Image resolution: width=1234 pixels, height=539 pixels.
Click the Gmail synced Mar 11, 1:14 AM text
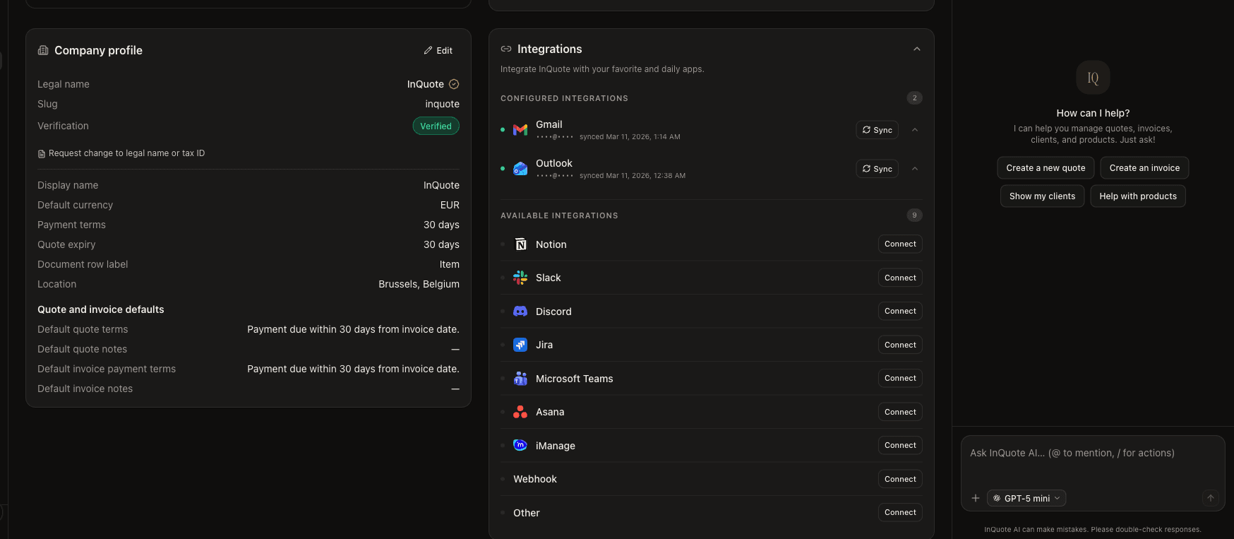pos(630,137)
